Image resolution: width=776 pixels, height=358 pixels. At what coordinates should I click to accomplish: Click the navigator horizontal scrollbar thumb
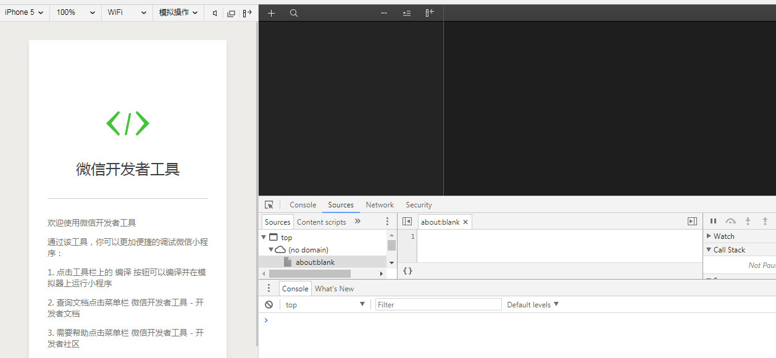[309, 273]
